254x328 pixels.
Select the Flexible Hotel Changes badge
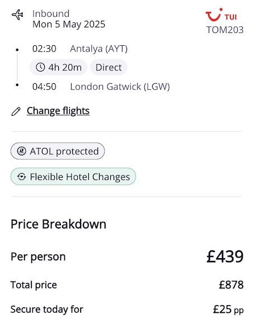(73, 177)
